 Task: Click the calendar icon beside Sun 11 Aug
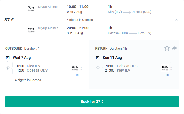pyautogui.click(x=98, y=58)
